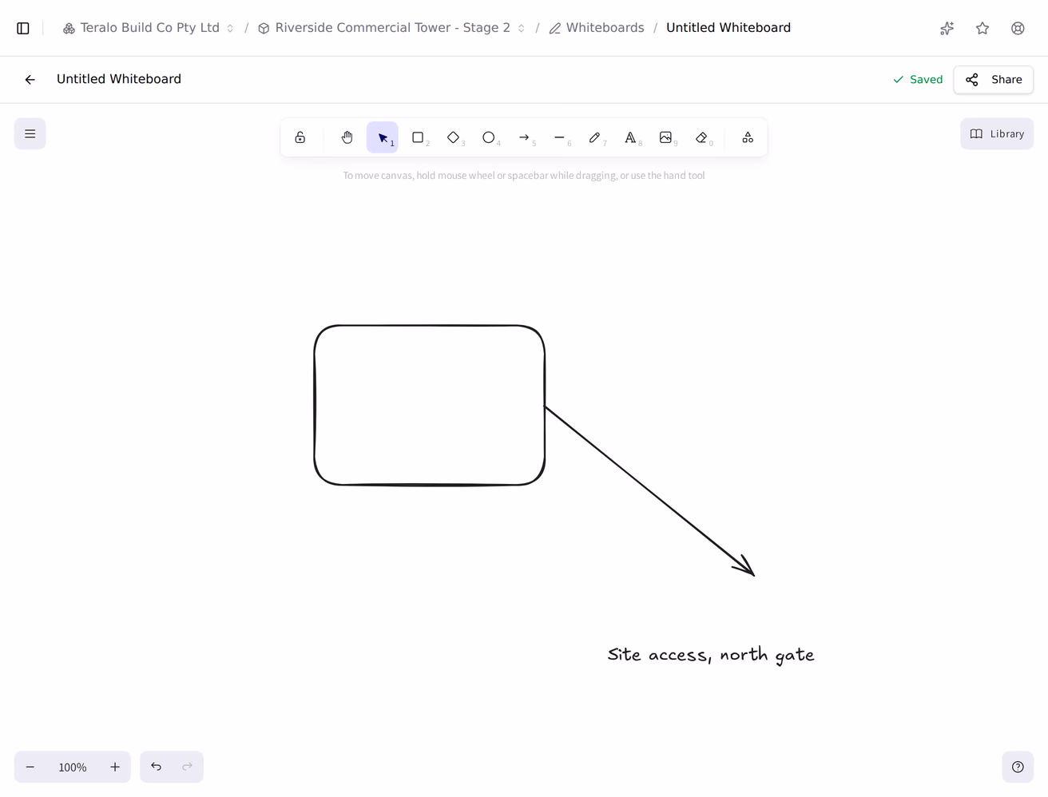This screenshot has height=797, width=1048.
Task: Select the Hand pan tool
Action: (347, 137)
